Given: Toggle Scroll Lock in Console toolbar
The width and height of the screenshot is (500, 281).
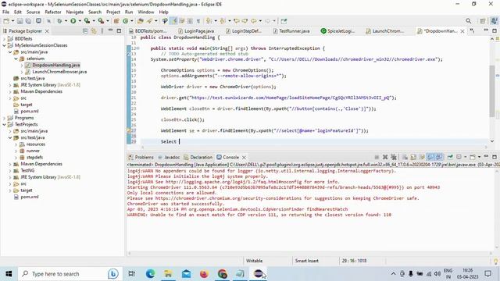Looking at the screenshot, I should point(413,157).
